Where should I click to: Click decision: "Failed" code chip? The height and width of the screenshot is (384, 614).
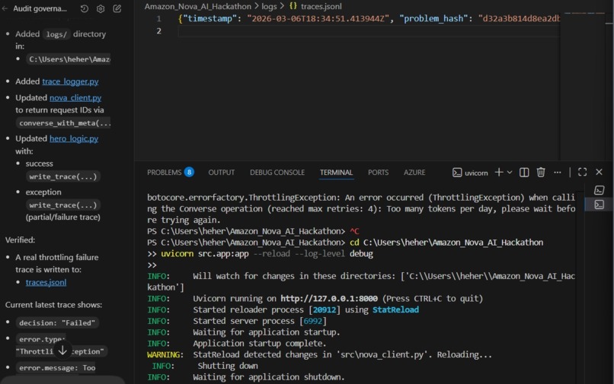tap(57, 322)
